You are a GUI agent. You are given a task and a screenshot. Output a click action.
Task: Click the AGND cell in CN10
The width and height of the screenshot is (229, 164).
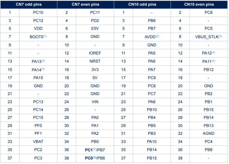209,133
